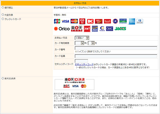Click small Rakuten card logo in ID決済 banner
The width and height of the screenshot is (160, 114).
66,86
